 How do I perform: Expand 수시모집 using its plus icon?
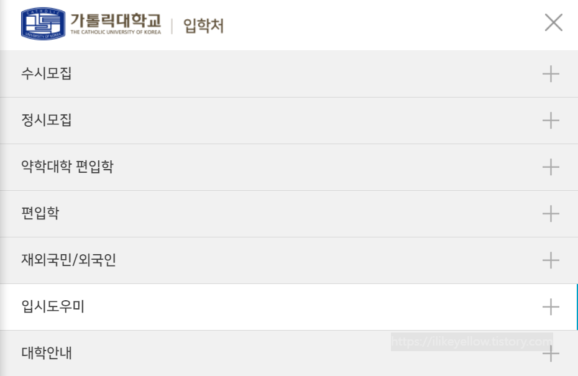click(x=551, y=74)
